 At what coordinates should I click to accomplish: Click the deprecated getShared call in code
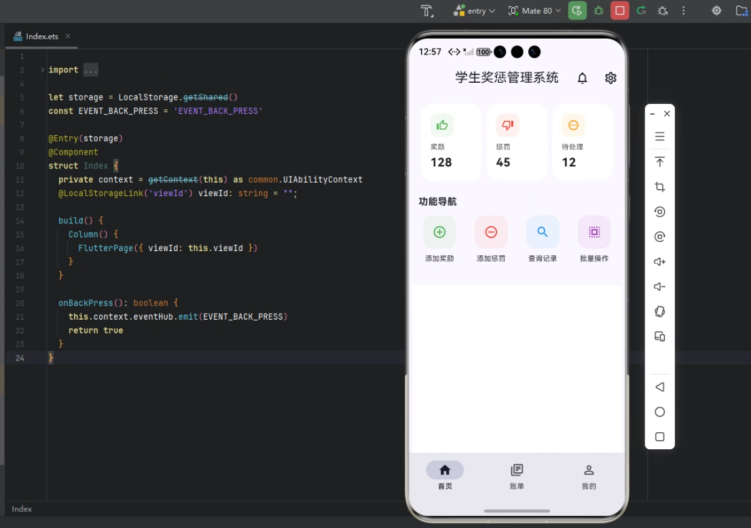click(x=206, y=97)
